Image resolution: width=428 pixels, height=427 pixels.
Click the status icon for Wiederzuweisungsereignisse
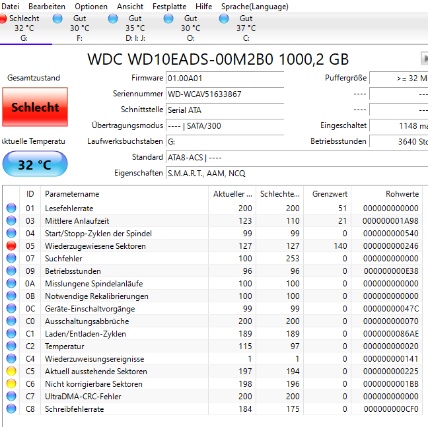[x=11, y=358]
